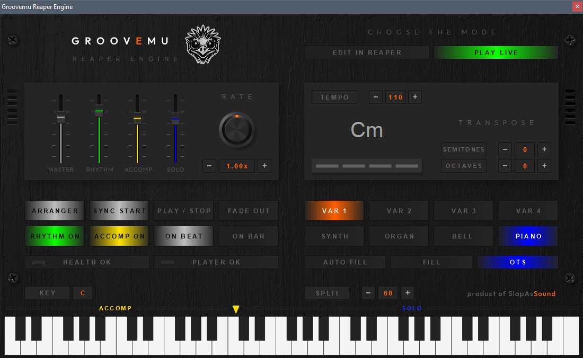
Task: Click the octaves value field
Action: [525, 166]
